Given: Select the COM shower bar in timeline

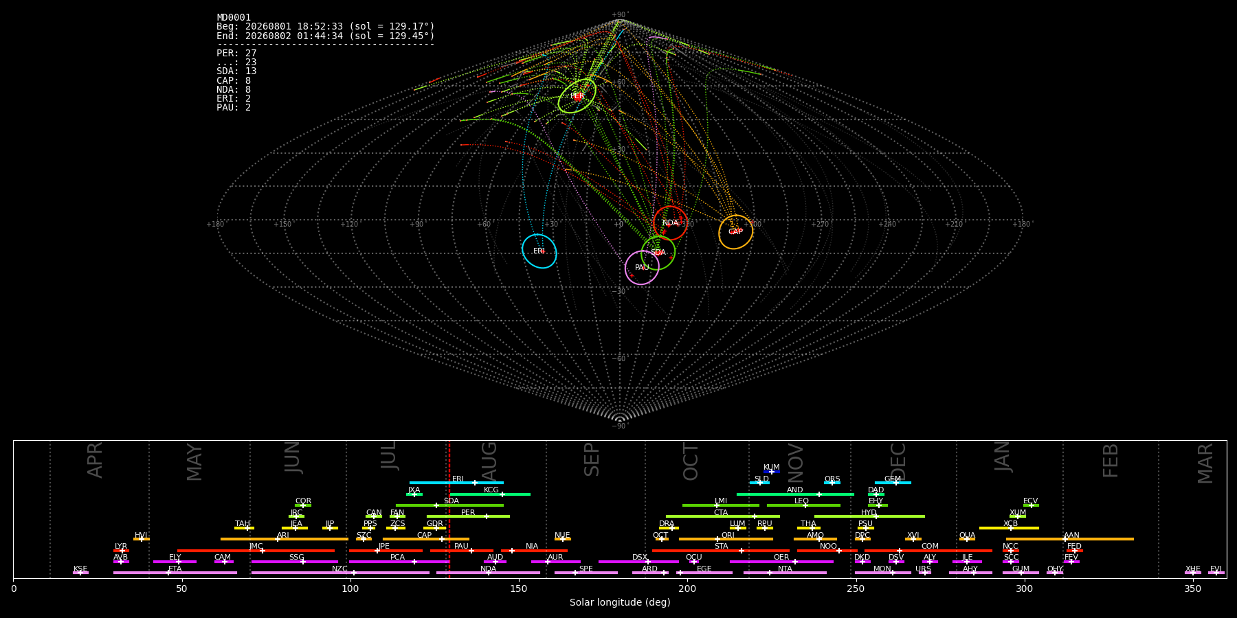Looking at the screenshot, I should point(928,551).
